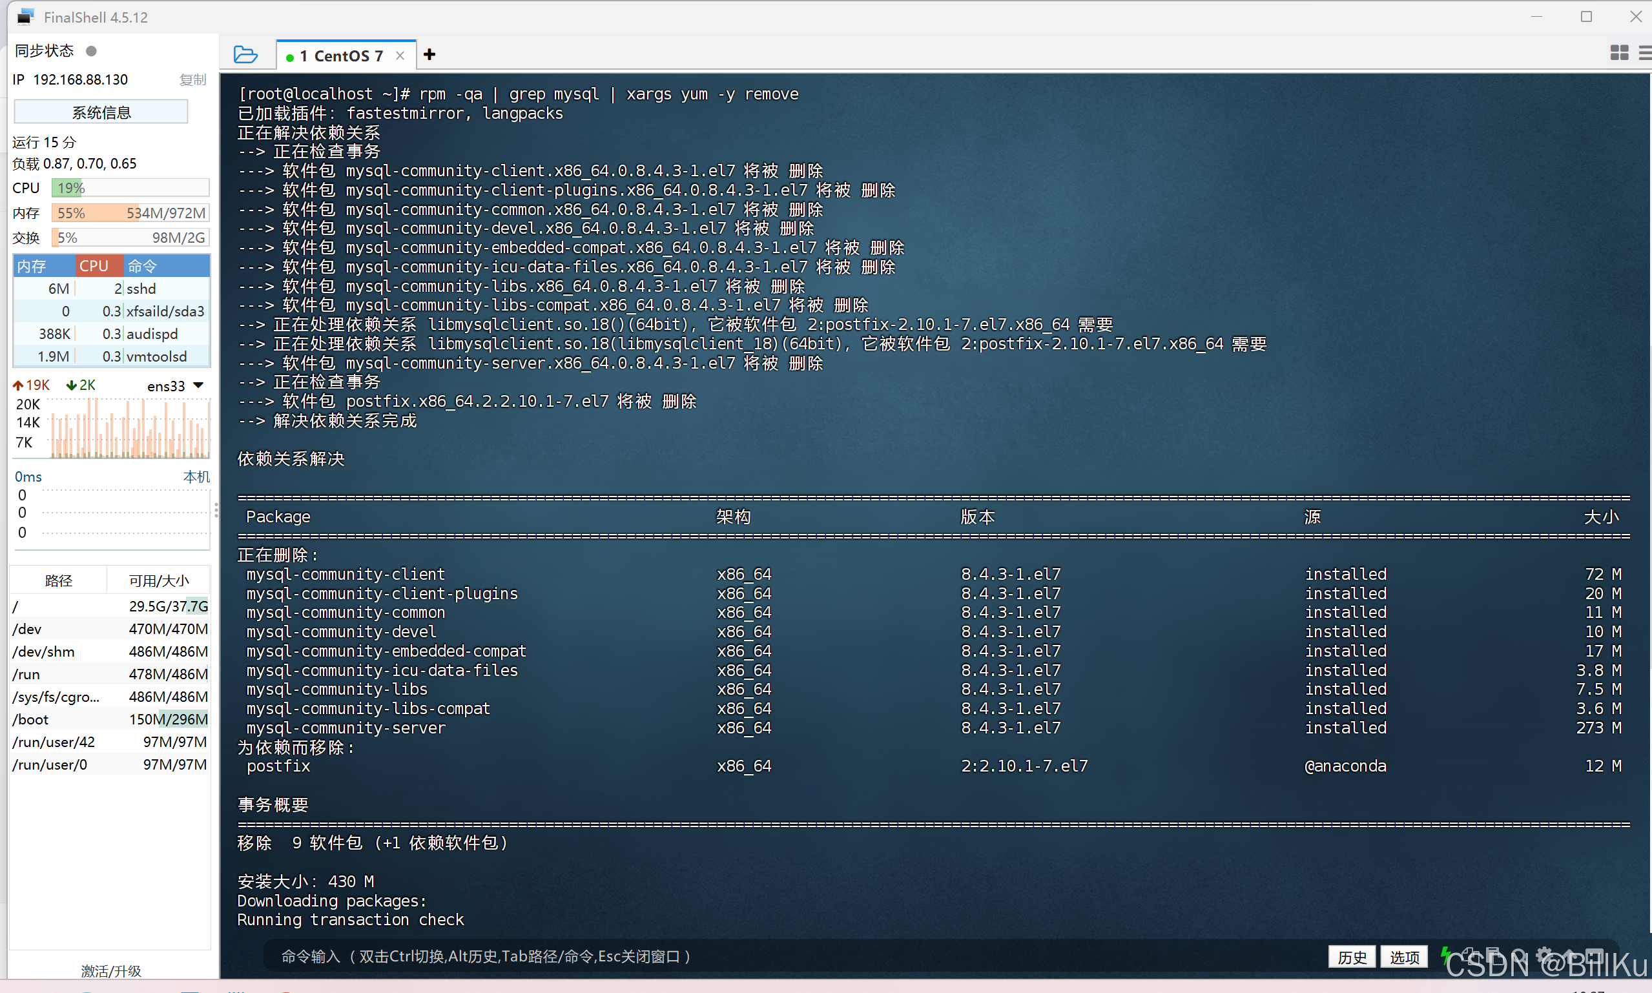The image size is (1652, 993).
Task: Click the search magnifier icon in terminal toolbar
Action: click(x=1519, y=956)
